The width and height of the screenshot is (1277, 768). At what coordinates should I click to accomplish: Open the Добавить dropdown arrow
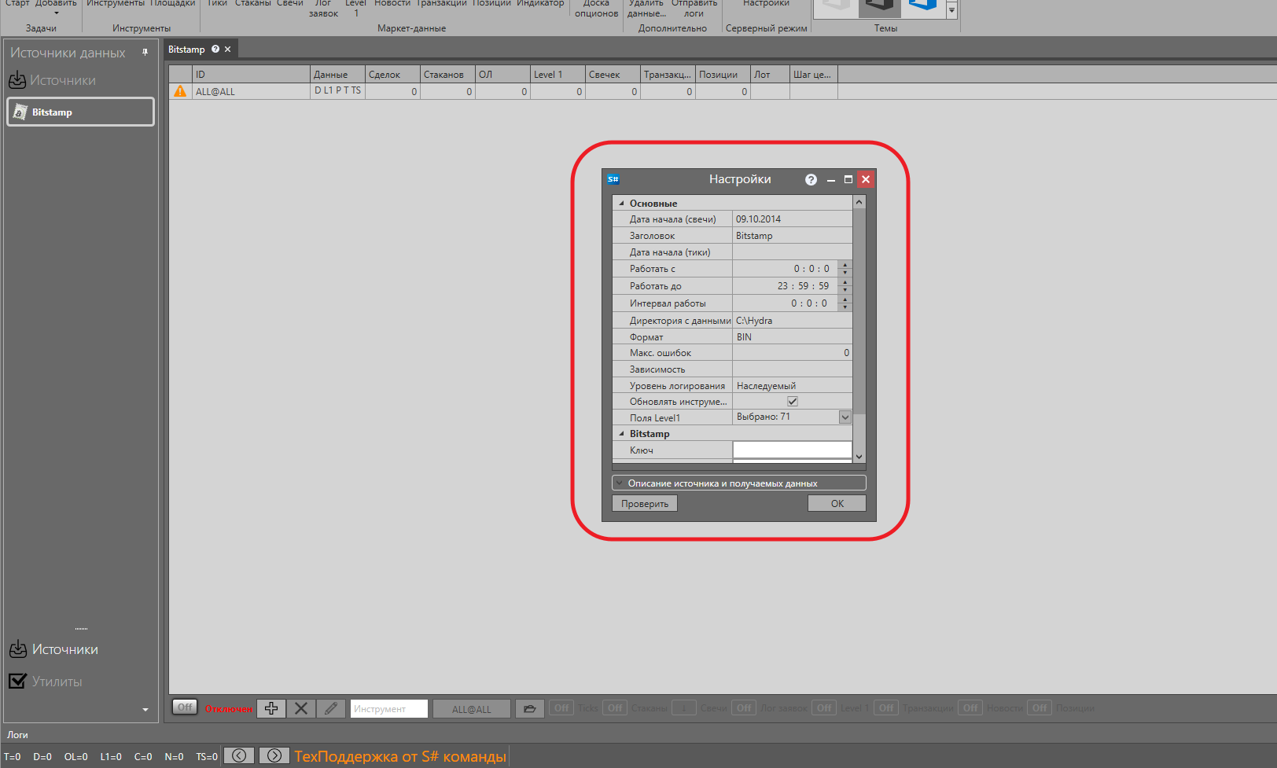tap(56, 13)
